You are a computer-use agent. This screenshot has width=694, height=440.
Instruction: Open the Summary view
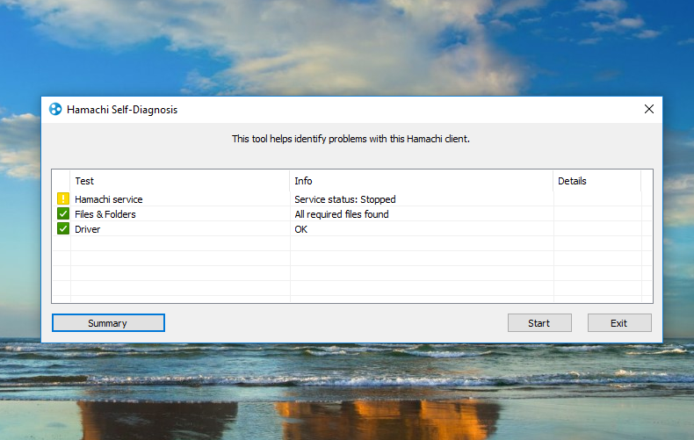(108, 322)
